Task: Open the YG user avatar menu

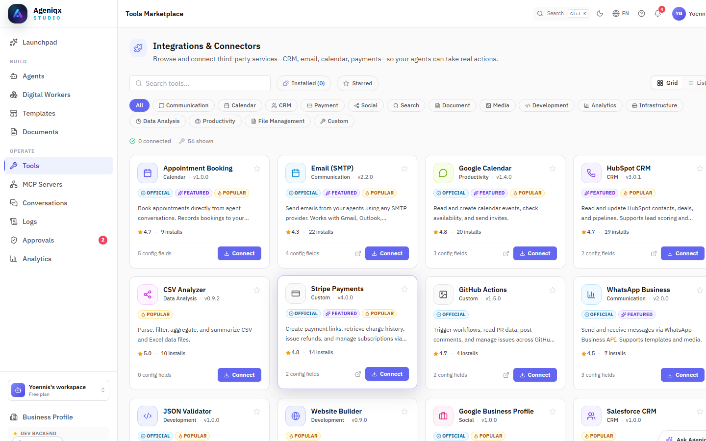Action: (x=679, y=14)
